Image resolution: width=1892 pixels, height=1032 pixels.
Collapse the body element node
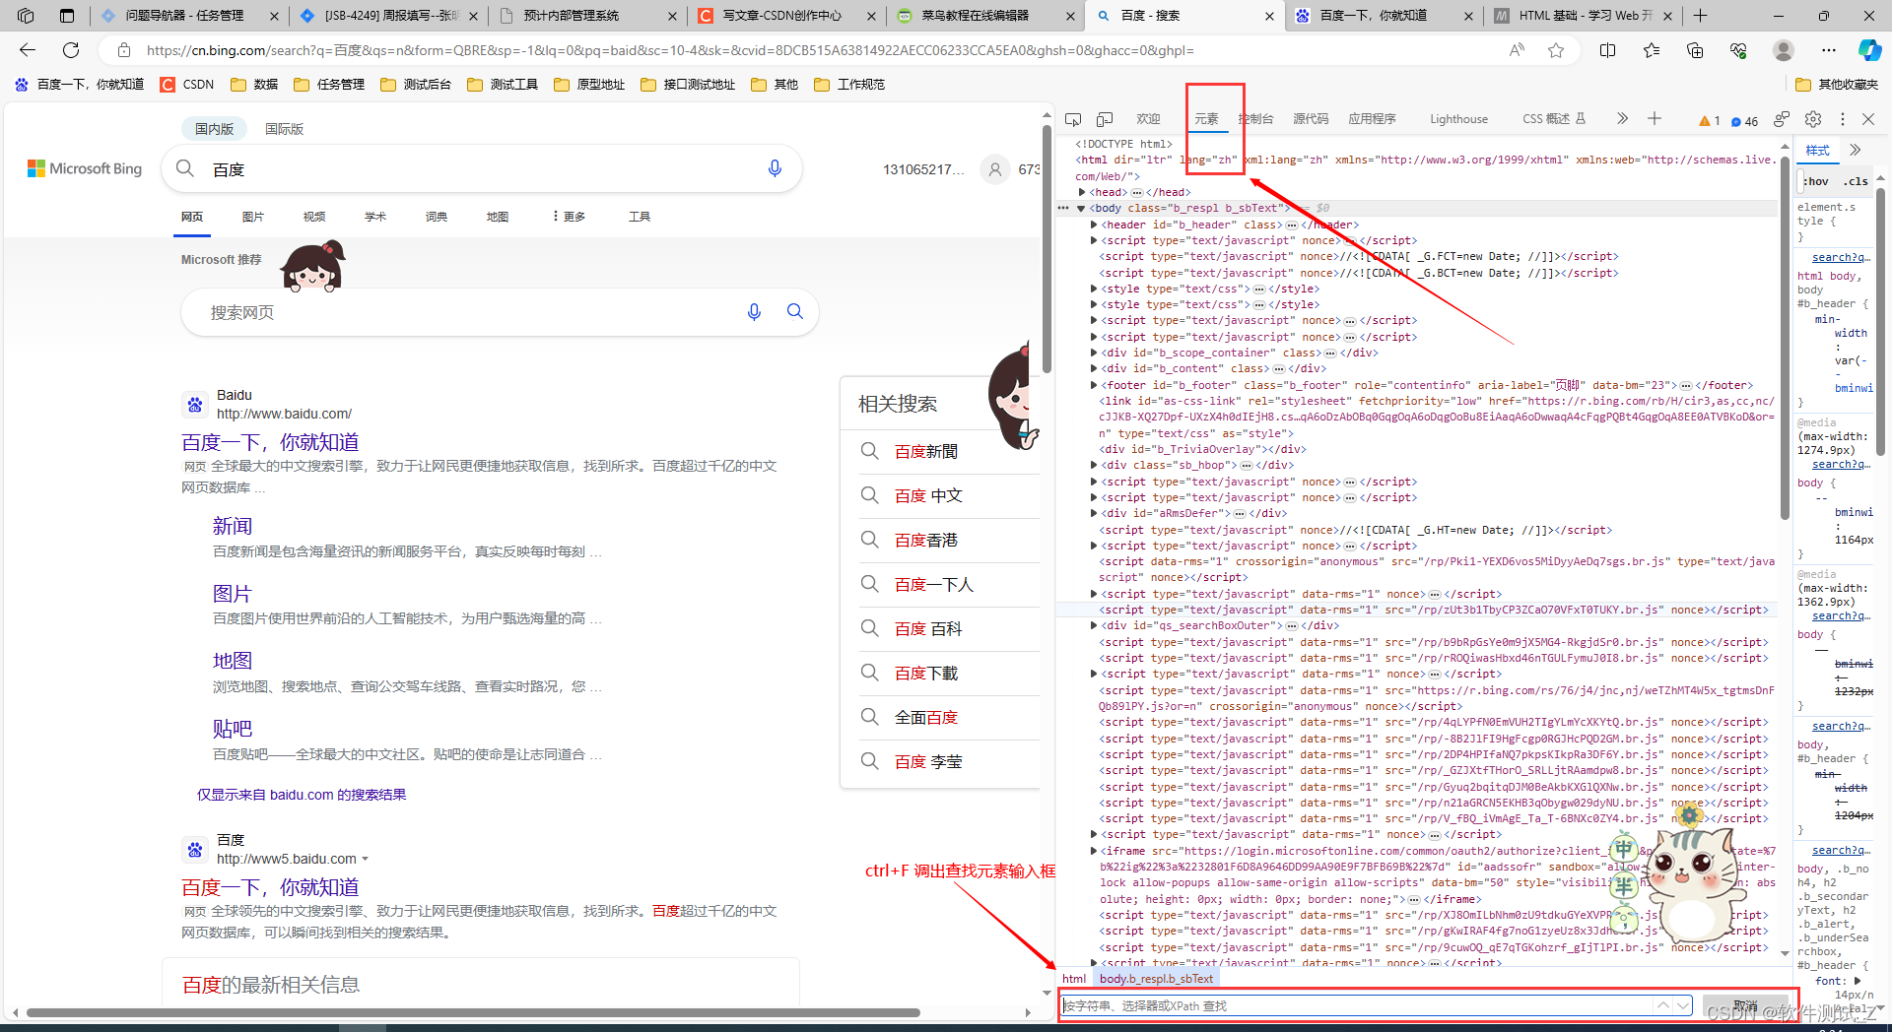pos(1081,209)
